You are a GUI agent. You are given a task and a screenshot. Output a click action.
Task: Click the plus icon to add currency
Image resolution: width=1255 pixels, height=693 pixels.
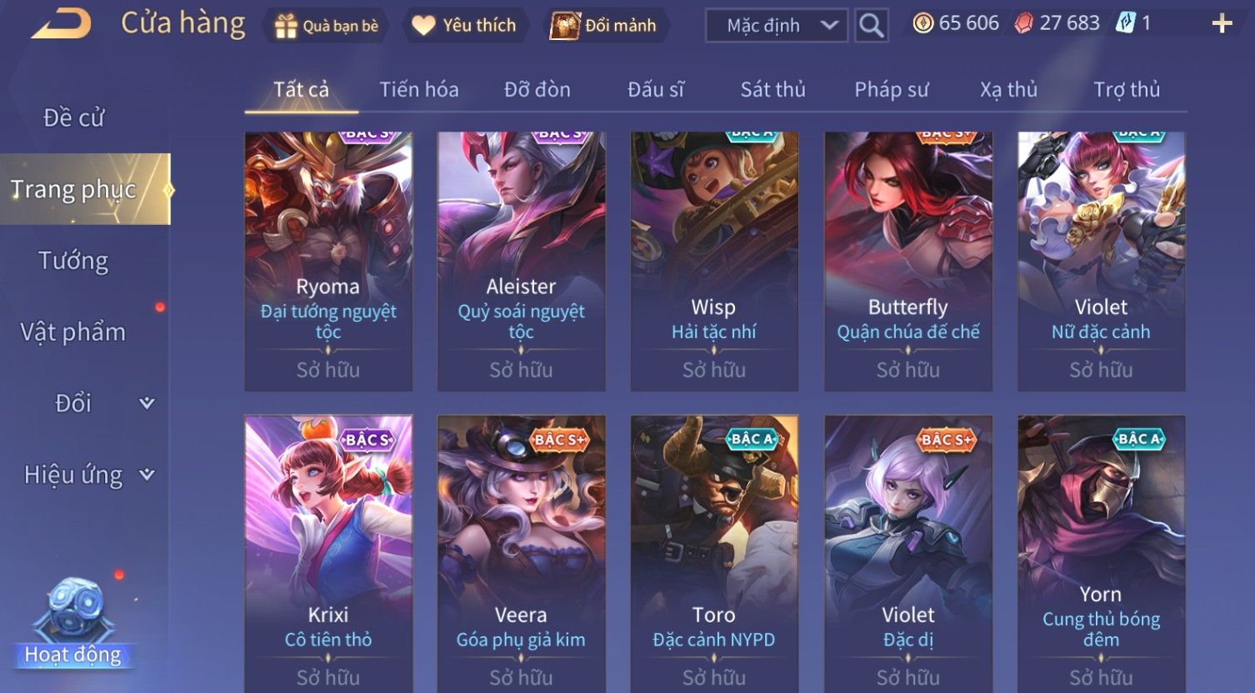(x=1222, y=23)
